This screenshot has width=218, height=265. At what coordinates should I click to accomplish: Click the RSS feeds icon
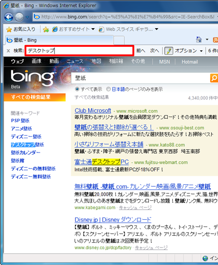[x=215, y=40]
